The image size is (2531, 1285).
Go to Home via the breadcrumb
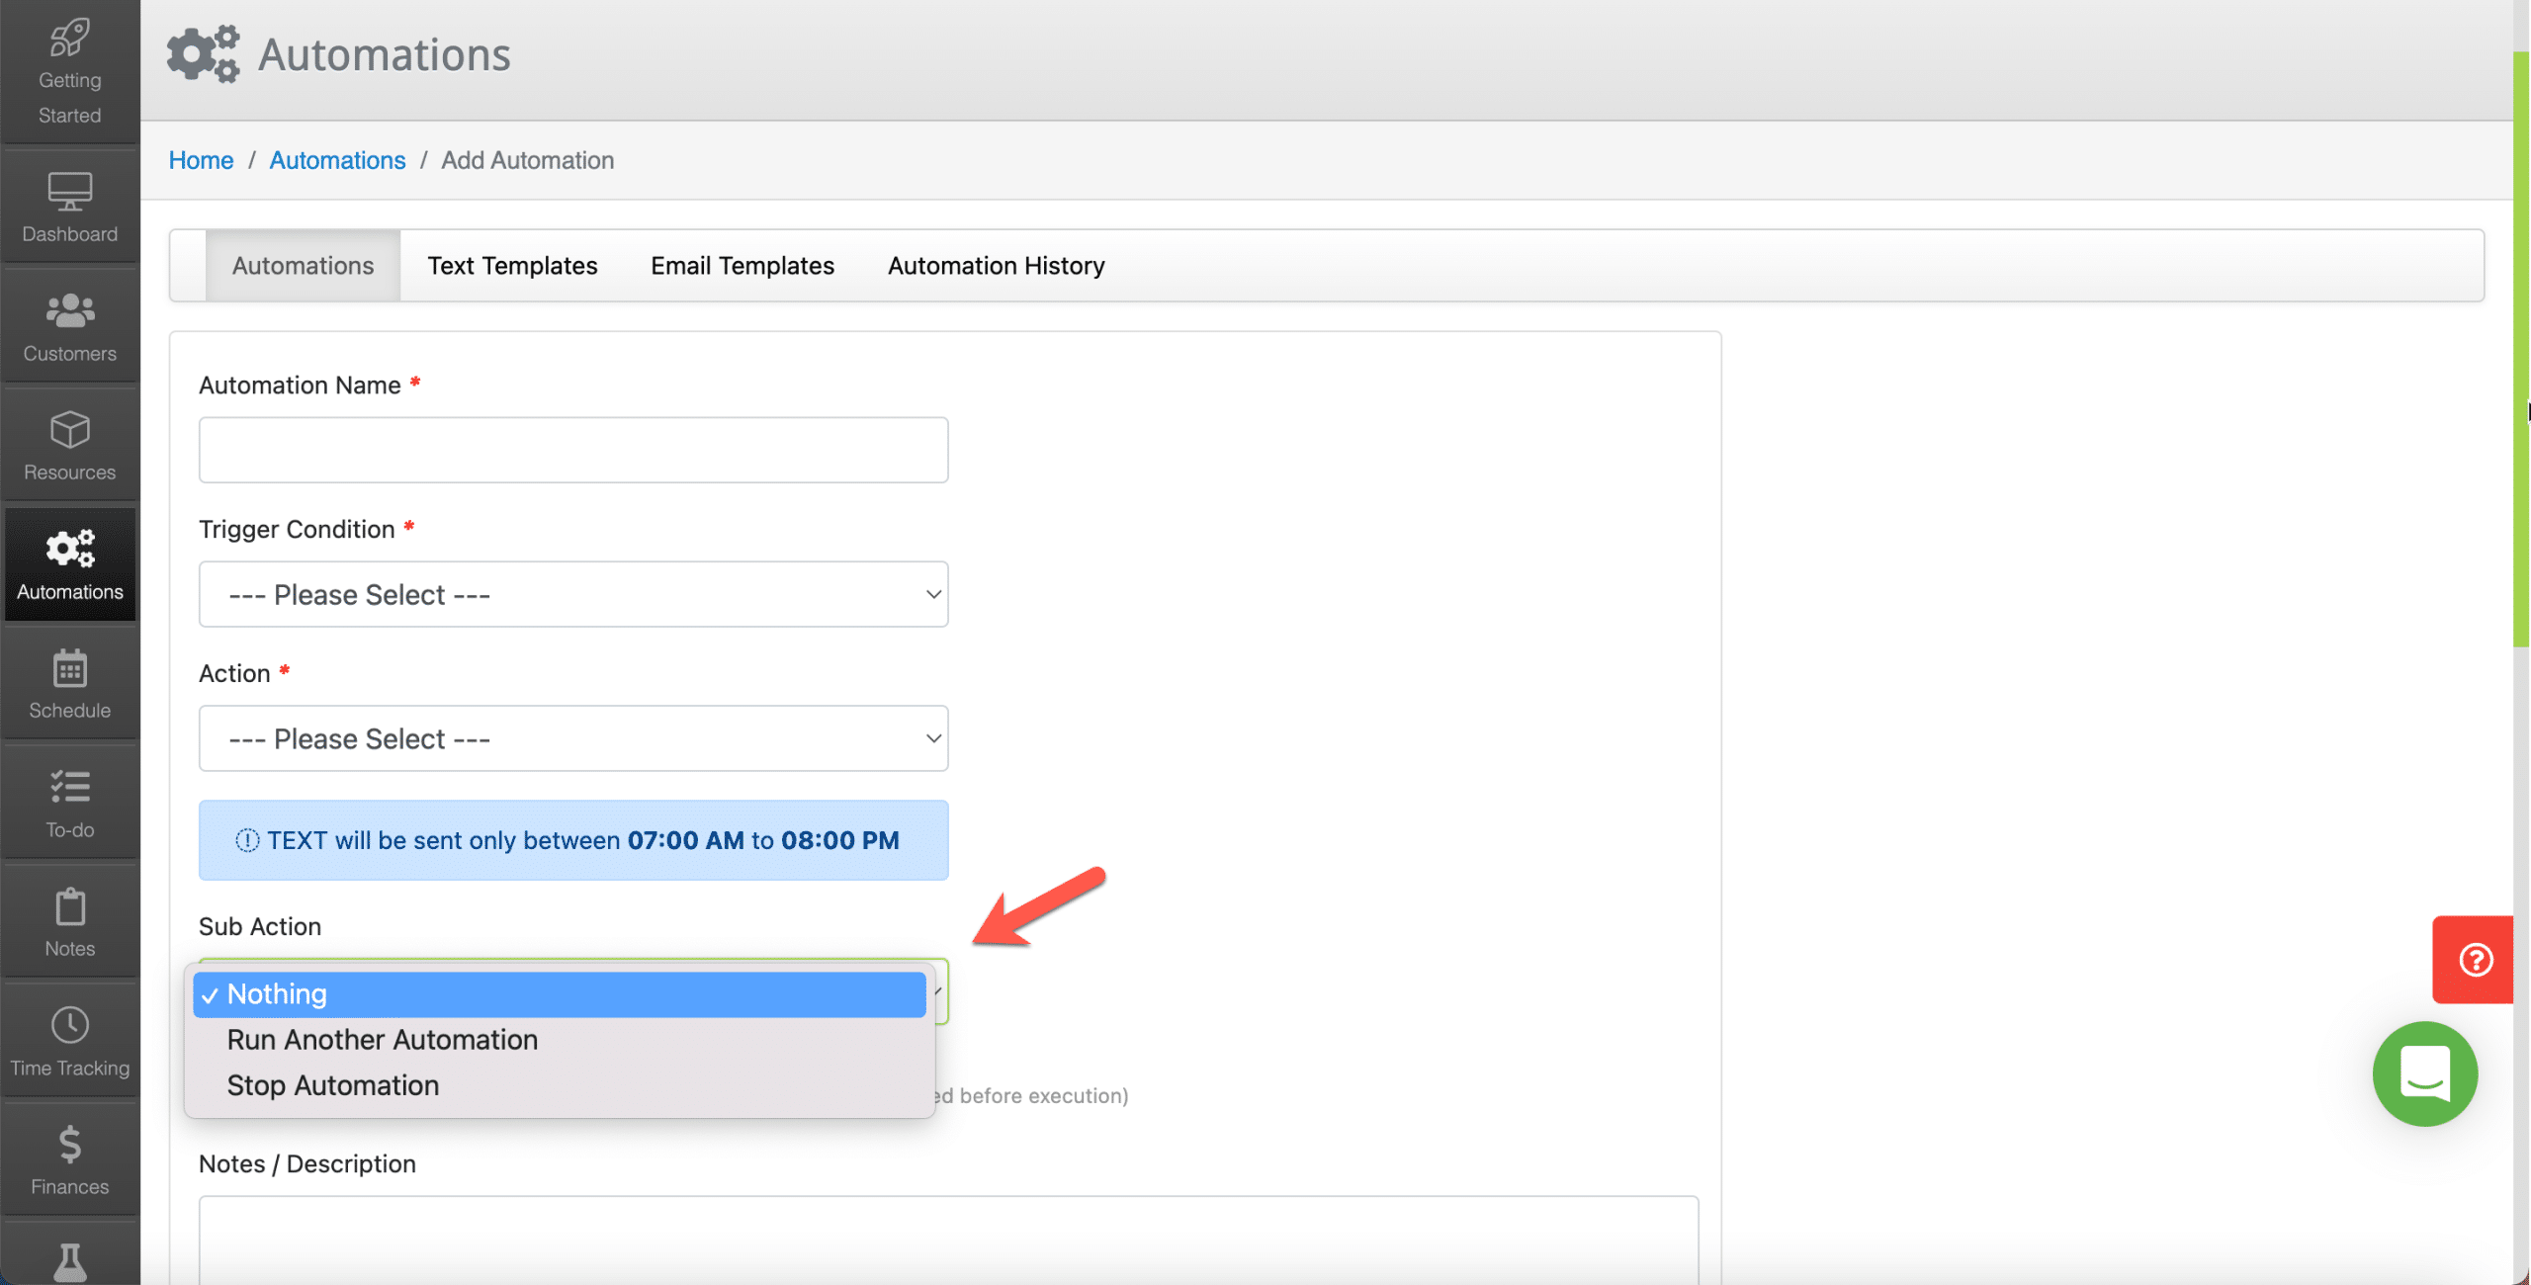[x=201, y=160]
